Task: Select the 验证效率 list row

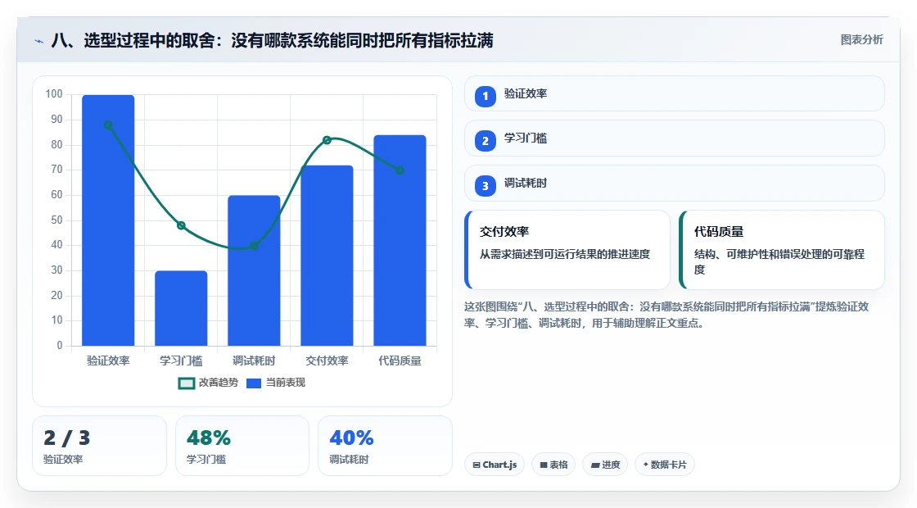Action: pos(675,93)
